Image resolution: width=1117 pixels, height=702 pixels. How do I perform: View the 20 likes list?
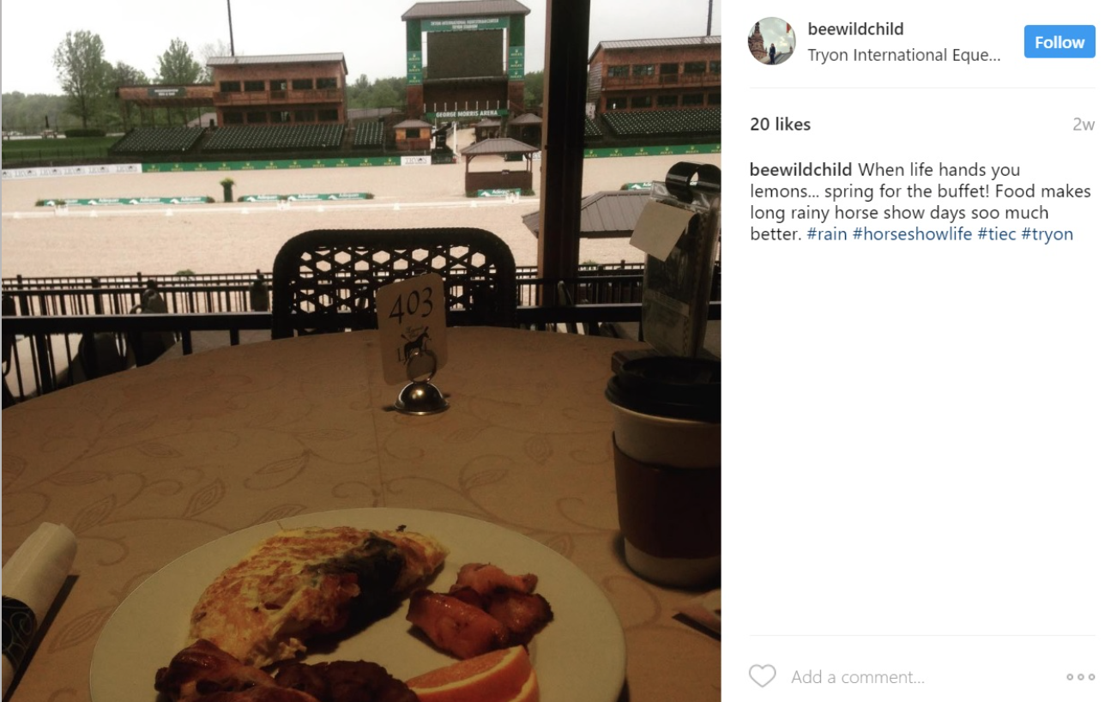[780, 124]
